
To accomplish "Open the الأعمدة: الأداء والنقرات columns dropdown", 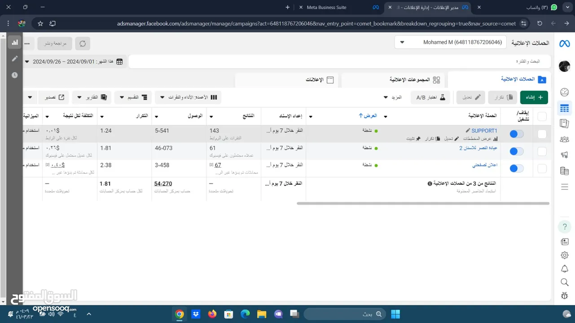I will pyautogui.click(x=188, y=97).
